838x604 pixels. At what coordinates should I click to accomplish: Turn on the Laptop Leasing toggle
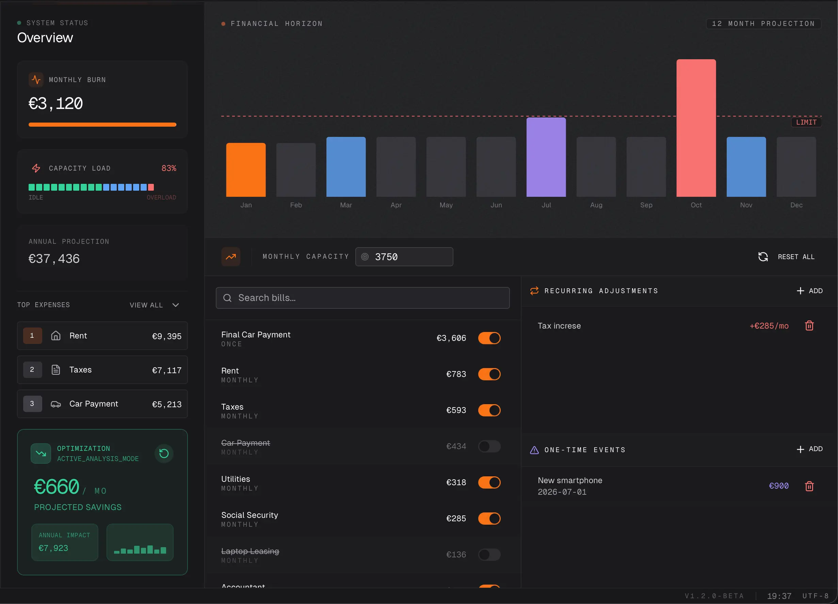click(x=489, y=555)
